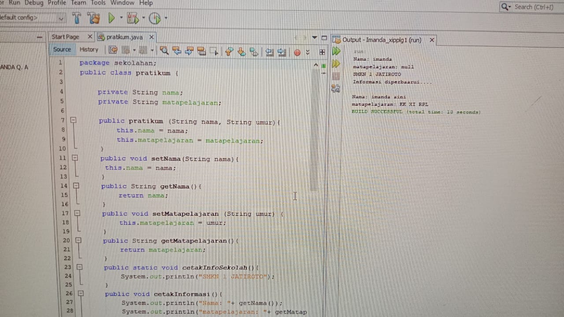This screenshot has height=317, width=564.
Task: Click Clean and Build Project icon
Action: pos(93,18)
